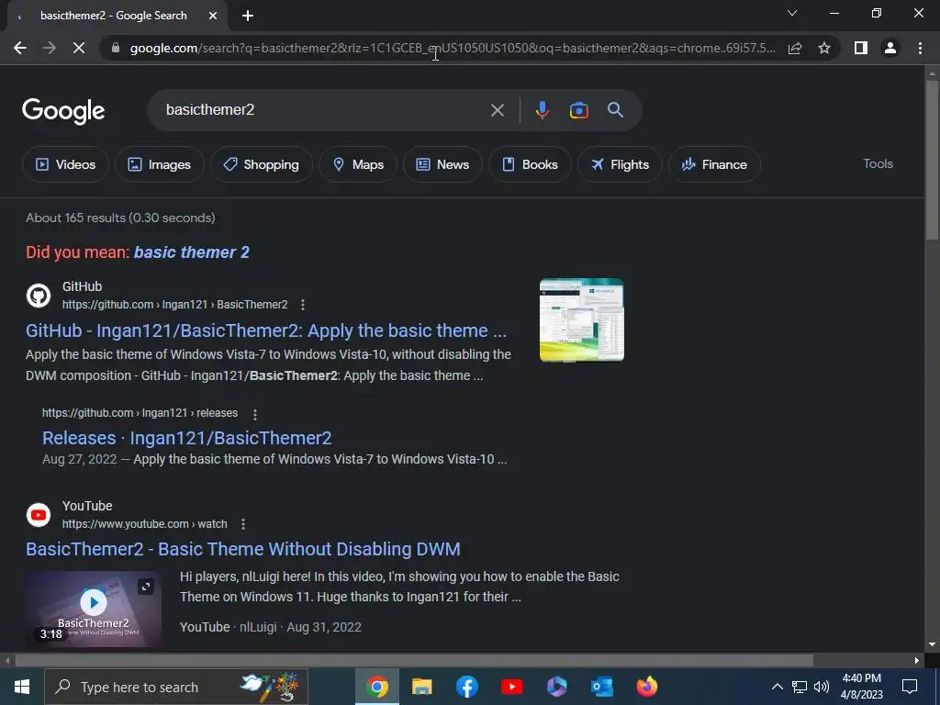Open the Windows Start menu

click(x=22, y=687)
